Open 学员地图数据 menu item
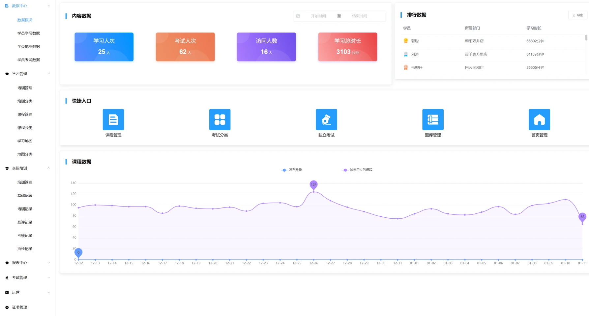 tap(28, 47)
